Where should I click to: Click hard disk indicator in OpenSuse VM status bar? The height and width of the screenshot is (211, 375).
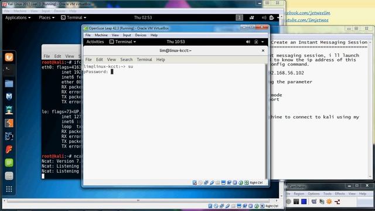(195, 183)
